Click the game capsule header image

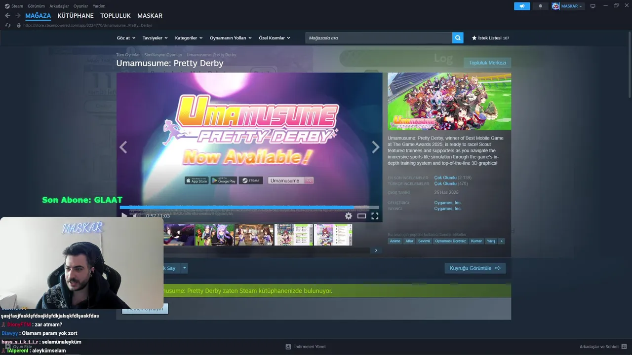click(x=449, y=102)
